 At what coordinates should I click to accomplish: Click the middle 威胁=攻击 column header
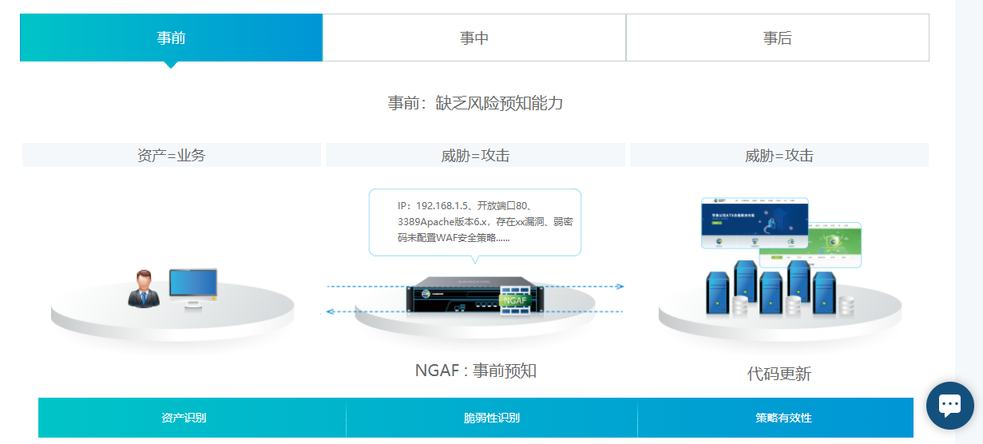click(475, 155)
